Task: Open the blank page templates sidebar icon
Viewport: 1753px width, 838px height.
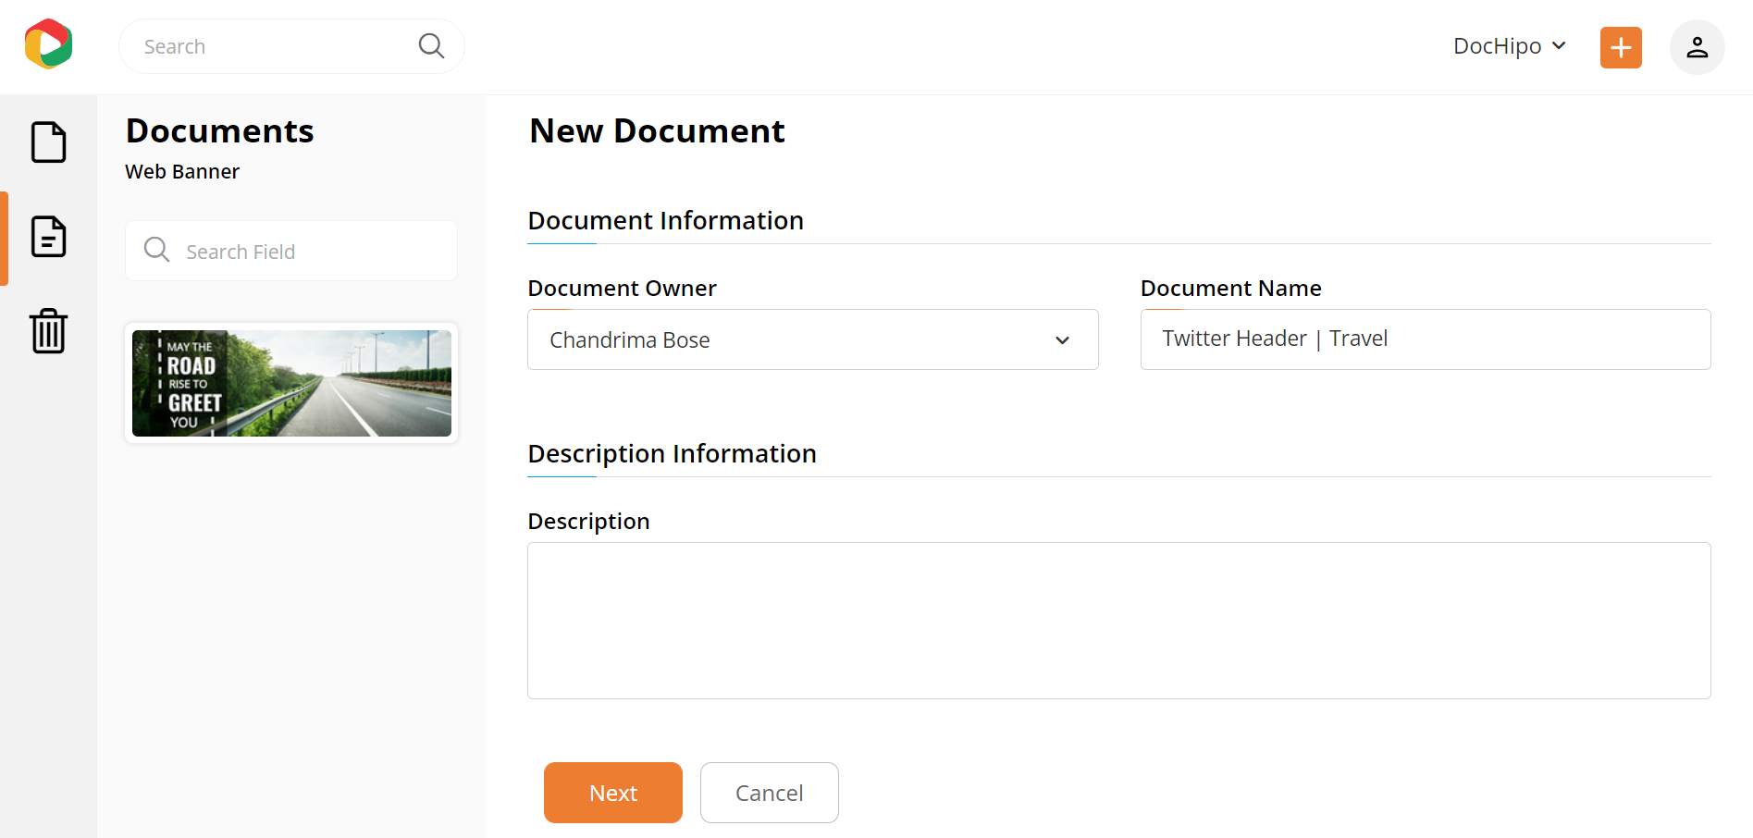Action: click(x=48, y=142)
